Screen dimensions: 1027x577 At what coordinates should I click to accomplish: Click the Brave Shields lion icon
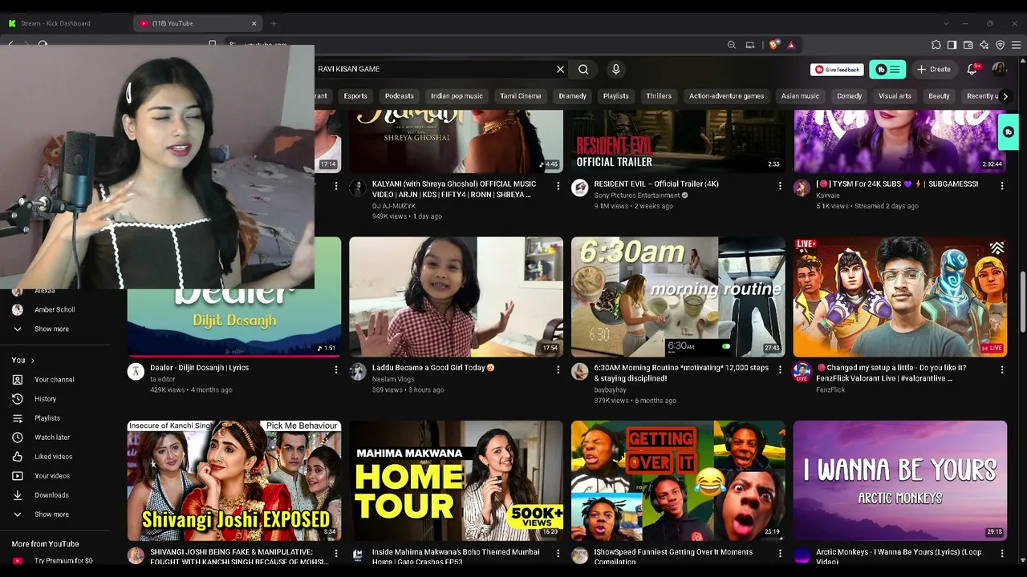pos(773,45)
